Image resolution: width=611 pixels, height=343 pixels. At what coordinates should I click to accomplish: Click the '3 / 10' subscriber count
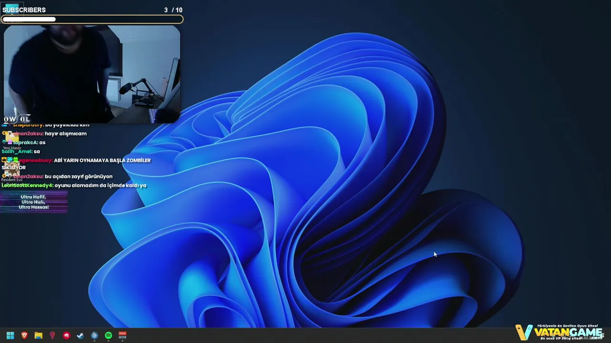pyautogui.click(x=173, y=10)
